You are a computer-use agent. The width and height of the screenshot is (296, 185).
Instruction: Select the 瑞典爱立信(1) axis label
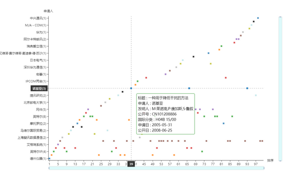36,46
